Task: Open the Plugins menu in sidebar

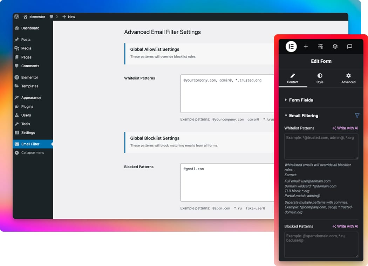Action: (x=27, y=106)
